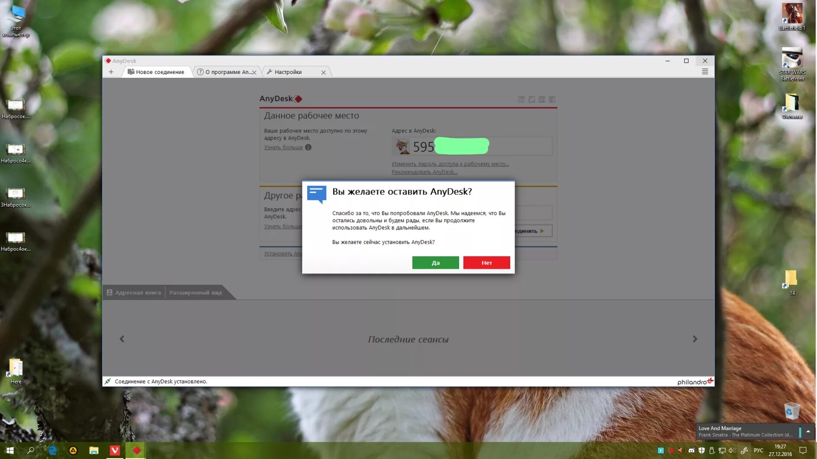This screenshot has width=817, height=459.
Task: Select Here folder on desktop
Action: pyautogui.click(x=16, y=371)
